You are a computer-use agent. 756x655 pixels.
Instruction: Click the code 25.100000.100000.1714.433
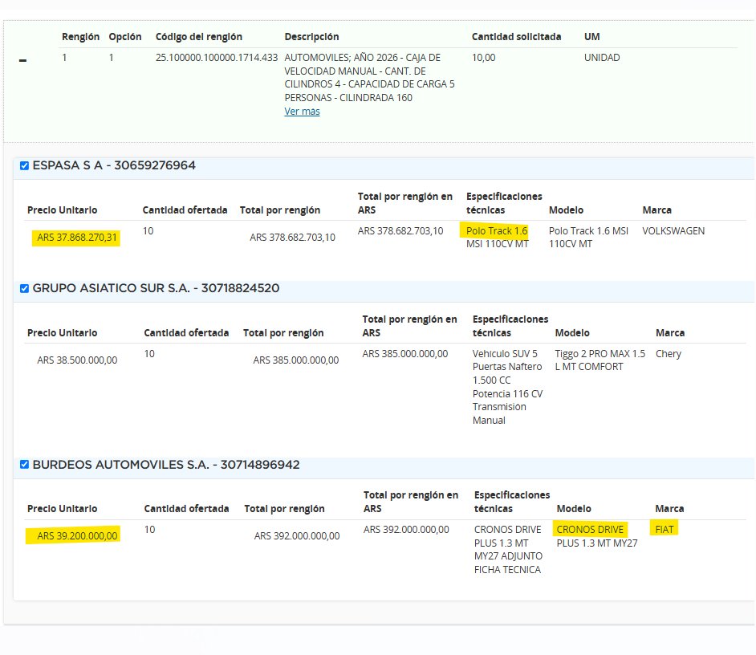[x=217, y=58]
